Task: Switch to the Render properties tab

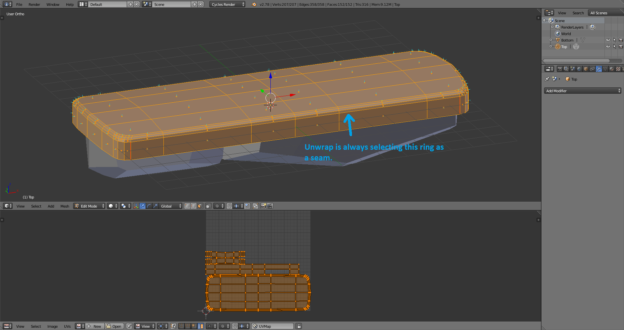Action: coord(560,69)
